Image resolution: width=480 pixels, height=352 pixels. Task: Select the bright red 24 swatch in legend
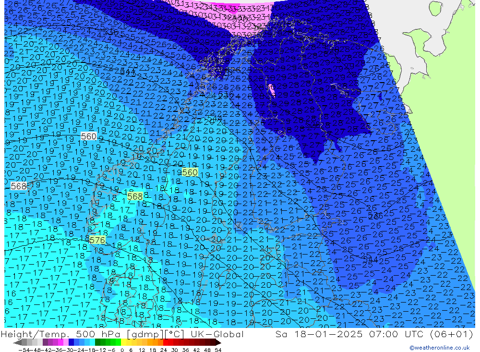click(x=166, y=342)
